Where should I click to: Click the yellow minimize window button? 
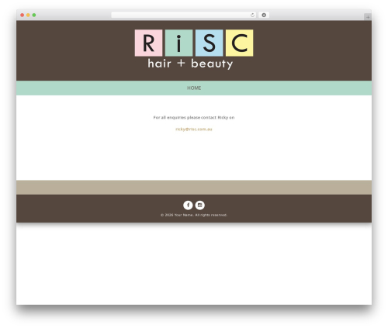point(28,15)
